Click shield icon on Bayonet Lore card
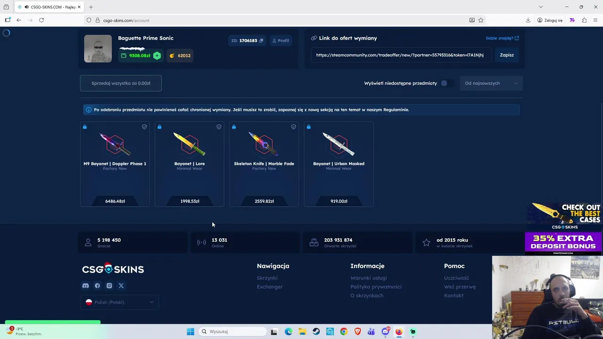This screenshot has width=603, height=339. (x=219, y=127)
